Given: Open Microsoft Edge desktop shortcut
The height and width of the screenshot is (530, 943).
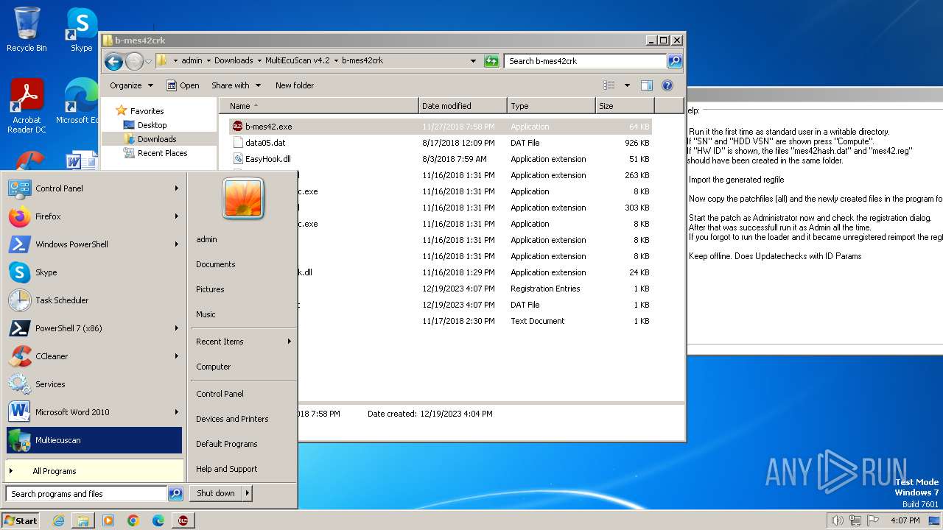Looking at the screenshot, I should (x=77, y=102).
